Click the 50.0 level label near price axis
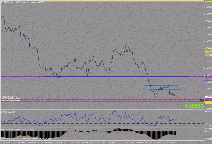This screenshot has width=212, height=144. [x=201, y=100]
